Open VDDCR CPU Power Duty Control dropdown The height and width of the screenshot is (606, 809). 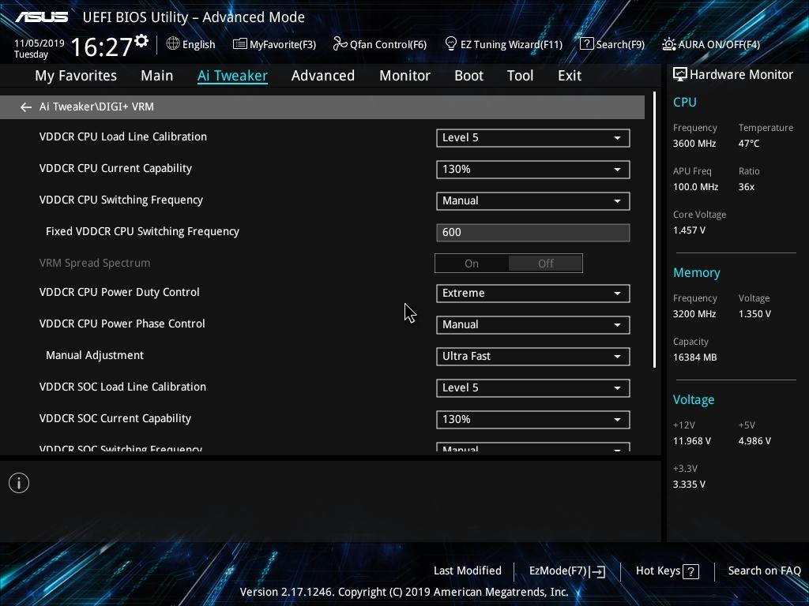(x=533, y=294)
